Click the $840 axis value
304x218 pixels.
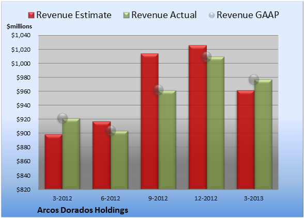click(23, 176)
